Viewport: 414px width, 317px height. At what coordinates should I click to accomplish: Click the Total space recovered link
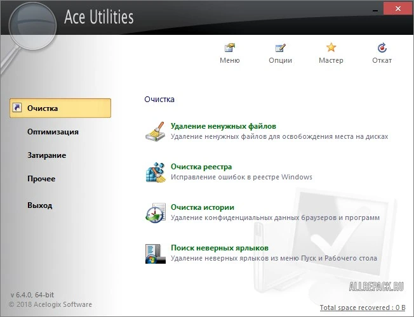coord(362,307)
